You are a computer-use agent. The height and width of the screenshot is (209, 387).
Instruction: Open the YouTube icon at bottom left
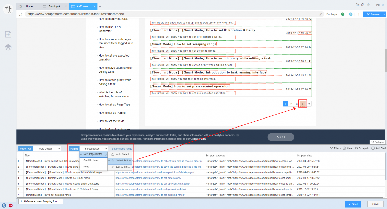coord(11,205)
